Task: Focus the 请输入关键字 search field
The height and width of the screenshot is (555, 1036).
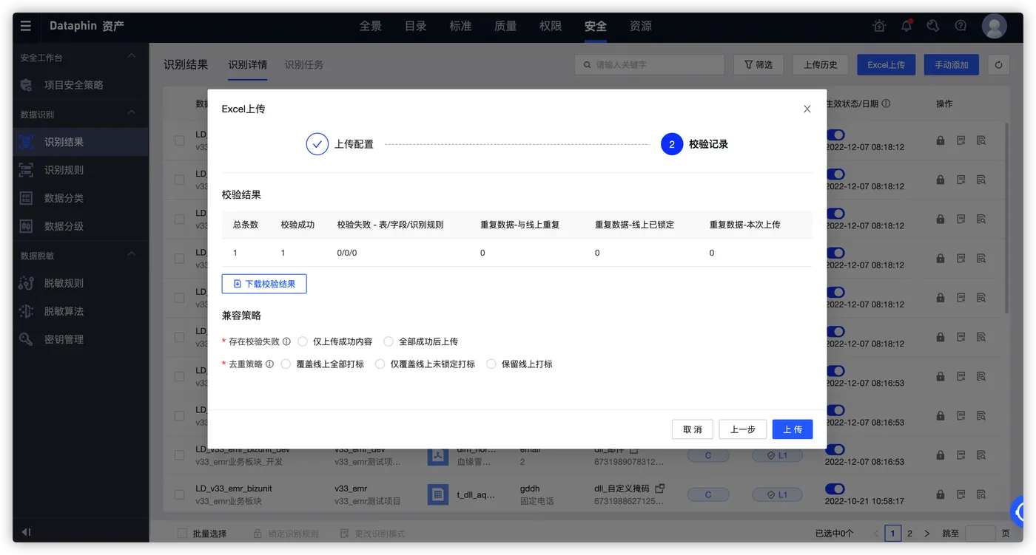Action: coord(650,65)
